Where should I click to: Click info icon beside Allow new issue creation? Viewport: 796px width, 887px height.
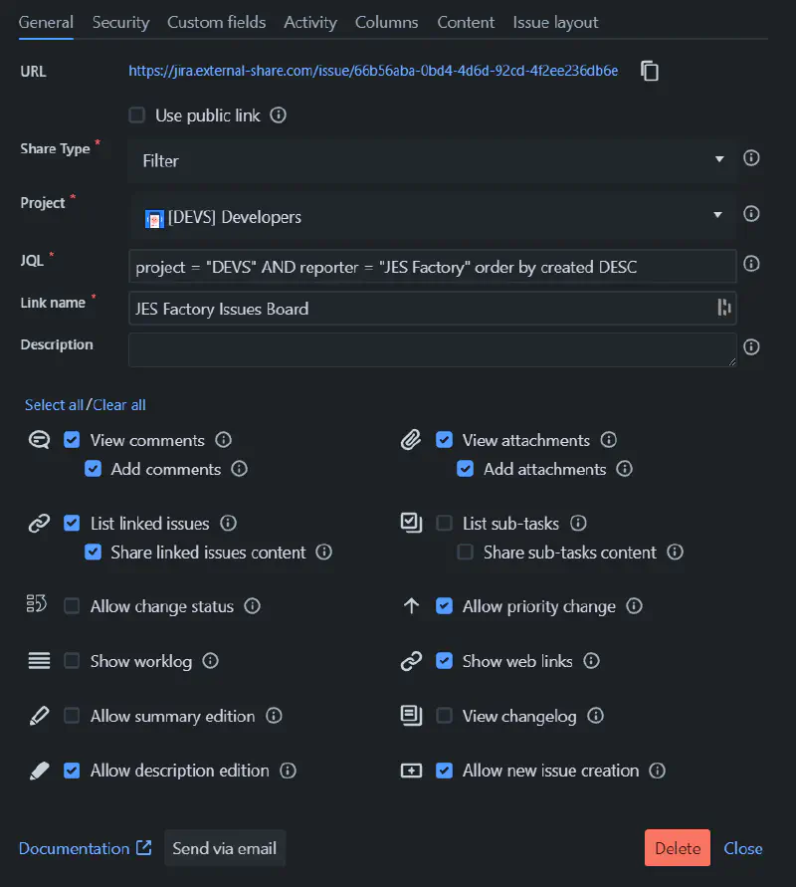[x=657, y=771]
